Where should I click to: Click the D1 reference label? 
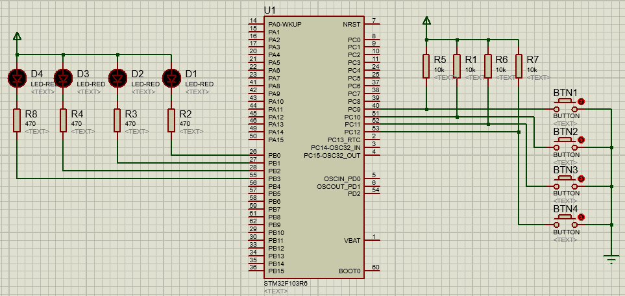click(x=191, y=74)
